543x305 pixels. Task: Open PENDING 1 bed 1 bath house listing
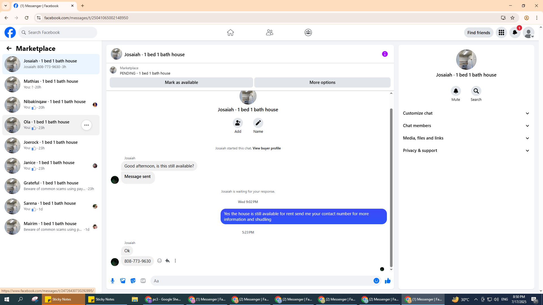click(145, 73)
